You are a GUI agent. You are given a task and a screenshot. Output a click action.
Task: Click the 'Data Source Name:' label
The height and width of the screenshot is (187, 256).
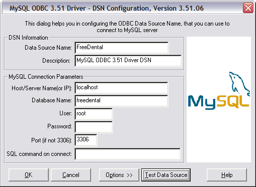pyautogui.click(x=48, y=48)
